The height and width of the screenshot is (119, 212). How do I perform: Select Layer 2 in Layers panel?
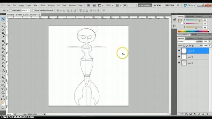pyautogui.click(x=193, y=57)
